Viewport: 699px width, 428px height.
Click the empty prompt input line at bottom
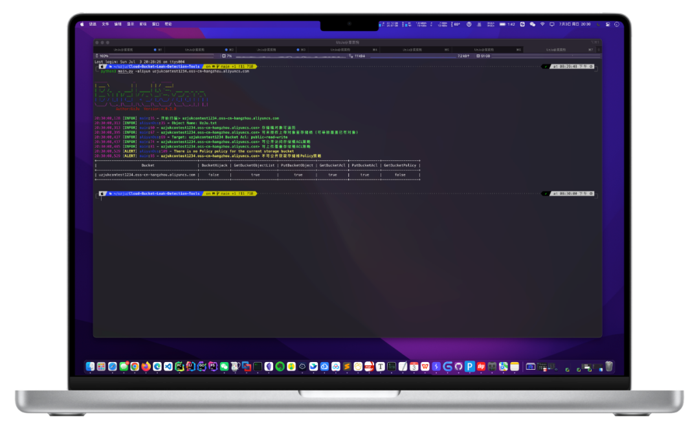348,198
